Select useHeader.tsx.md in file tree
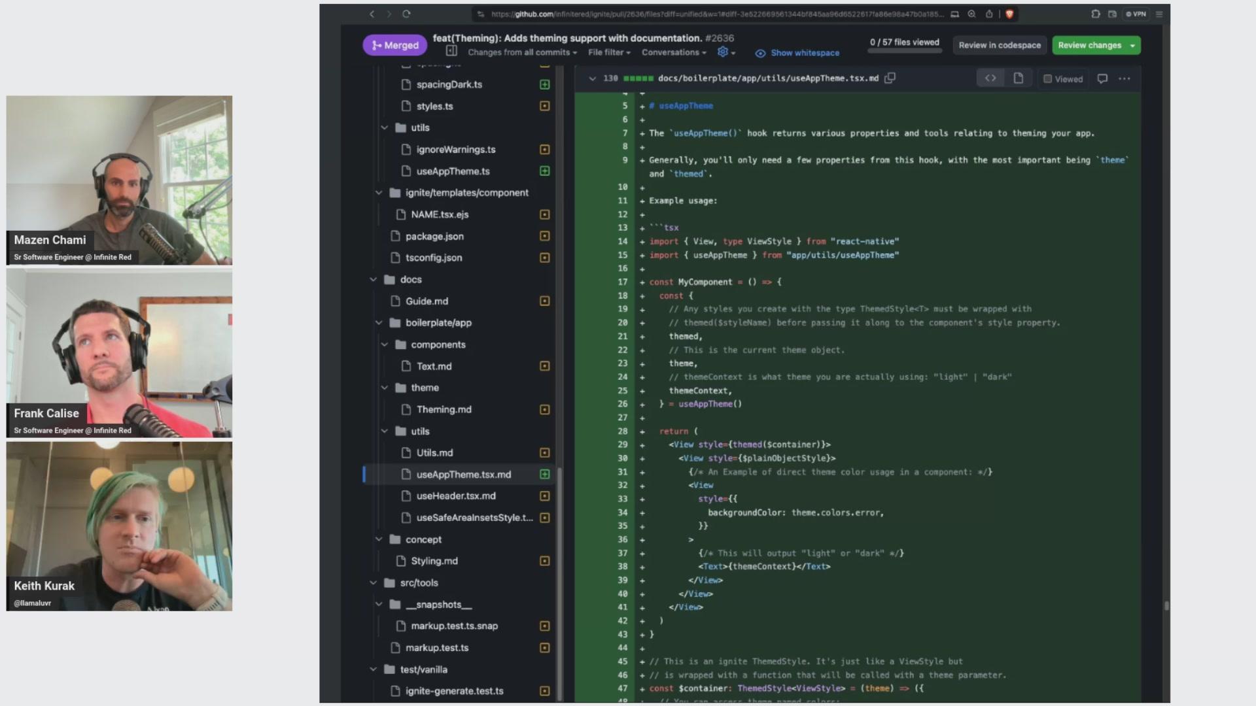Image resolution: width=1256 pixels, height=706 pixels. (456, 496)
